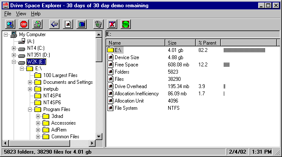Click the scan computer toolbar icon
The height and width of the screenshot is (157, 282).
coord(10,24)
